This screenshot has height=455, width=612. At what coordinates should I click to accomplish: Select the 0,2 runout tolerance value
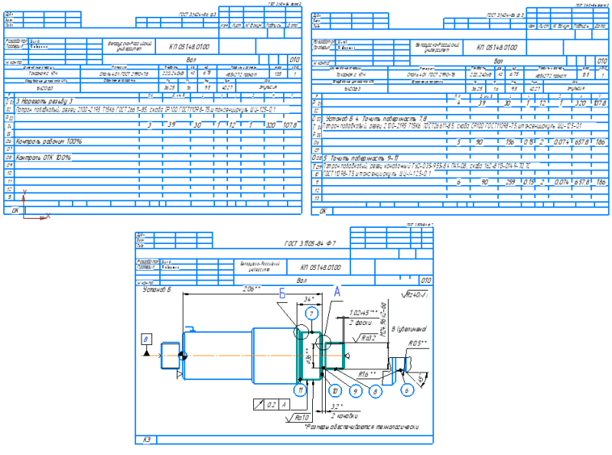272,405
